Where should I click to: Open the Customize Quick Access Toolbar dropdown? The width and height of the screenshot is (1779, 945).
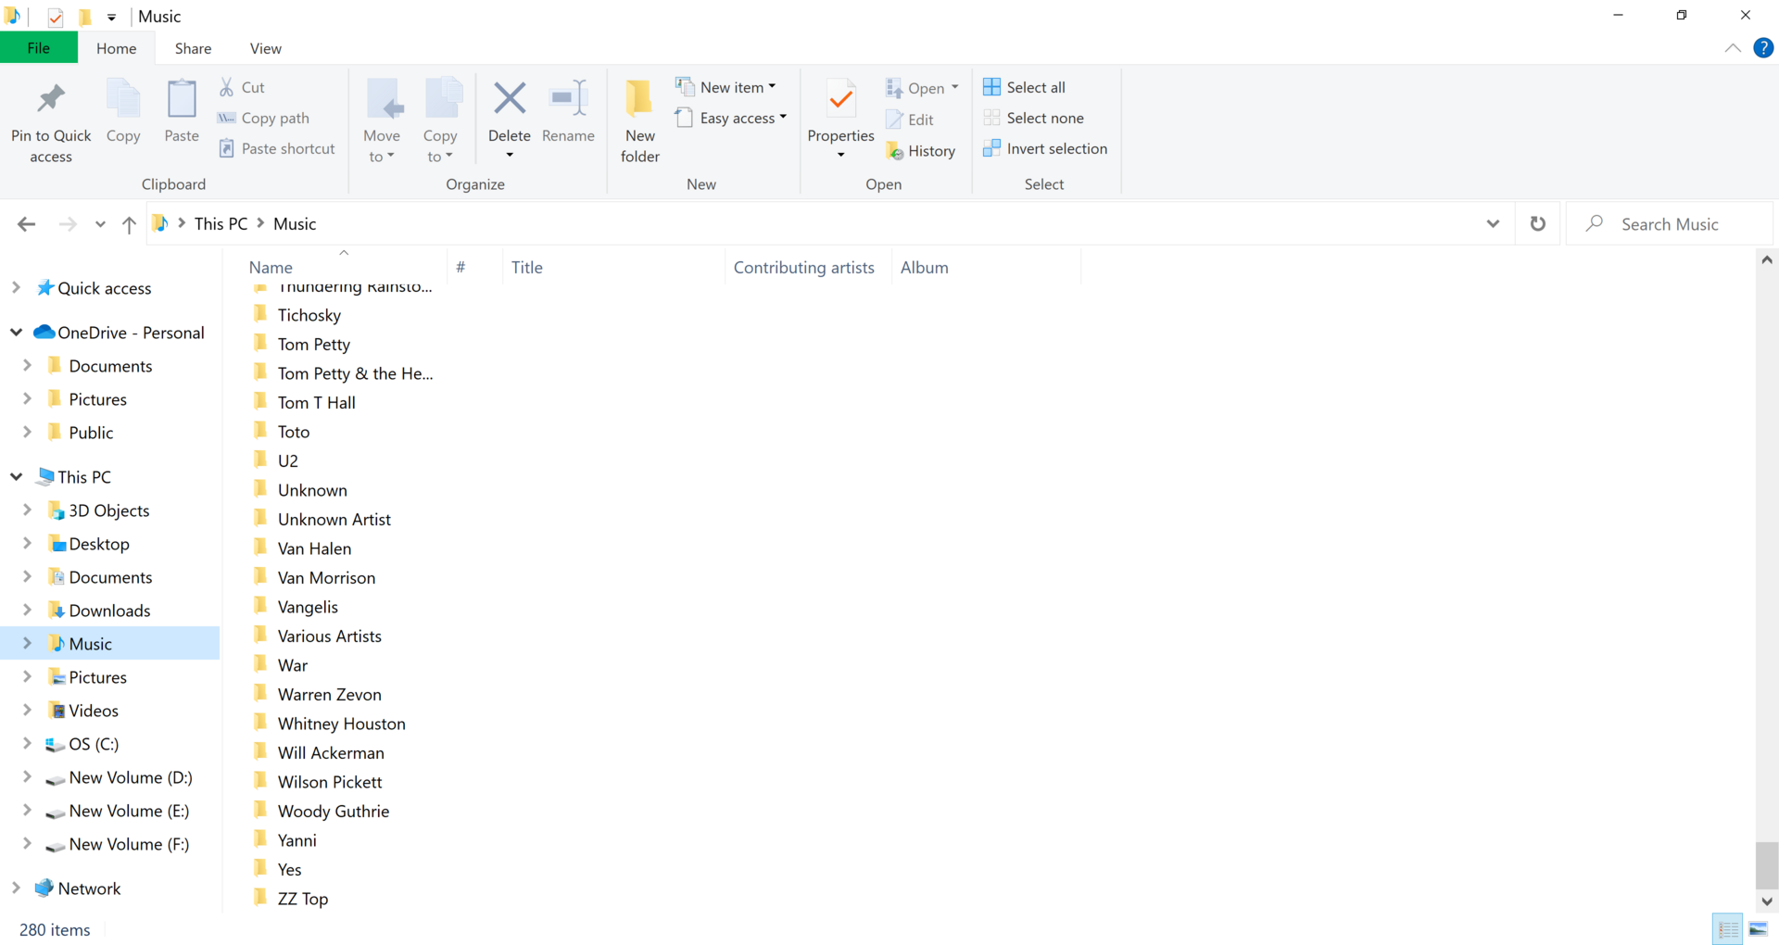111,17
